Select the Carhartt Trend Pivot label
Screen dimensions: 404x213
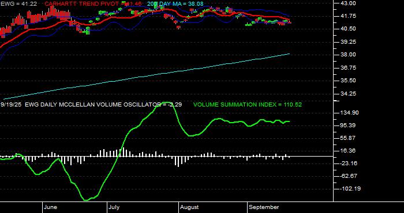click(92, 4)
